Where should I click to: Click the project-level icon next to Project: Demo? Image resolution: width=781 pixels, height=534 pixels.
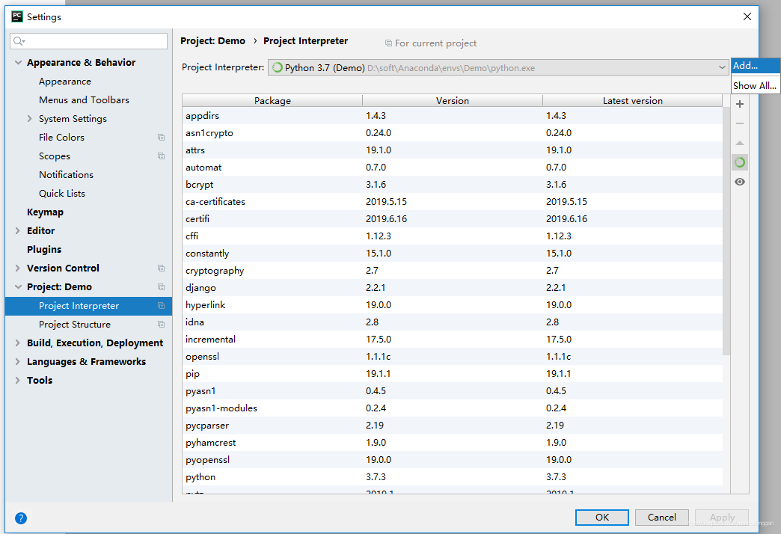coord(161,287)
